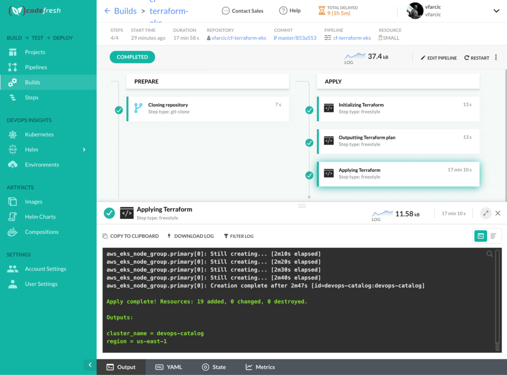Click the Initializing Terraform success checkmark
Screen dimensions: 507x375
tap(309, 110)
